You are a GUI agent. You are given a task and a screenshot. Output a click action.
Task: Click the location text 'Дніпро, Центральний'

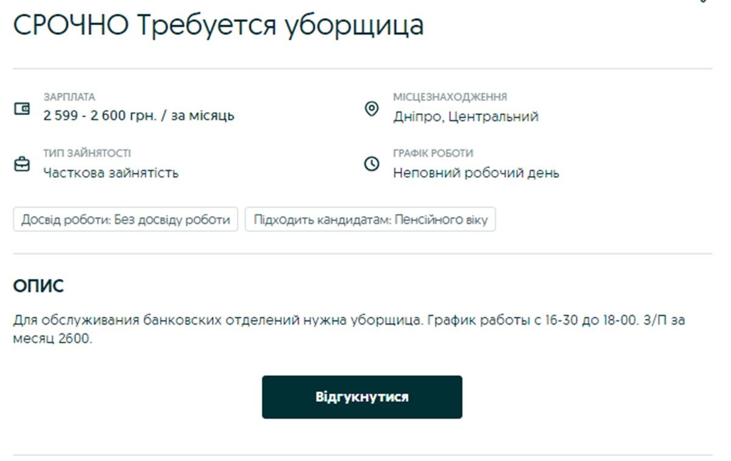click(465, 116)
